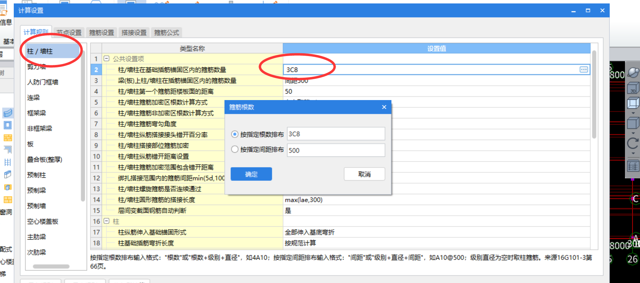Screen dimensions: 640x283
Task: Maximize the 计算设置 window
Action: [588, 11]
